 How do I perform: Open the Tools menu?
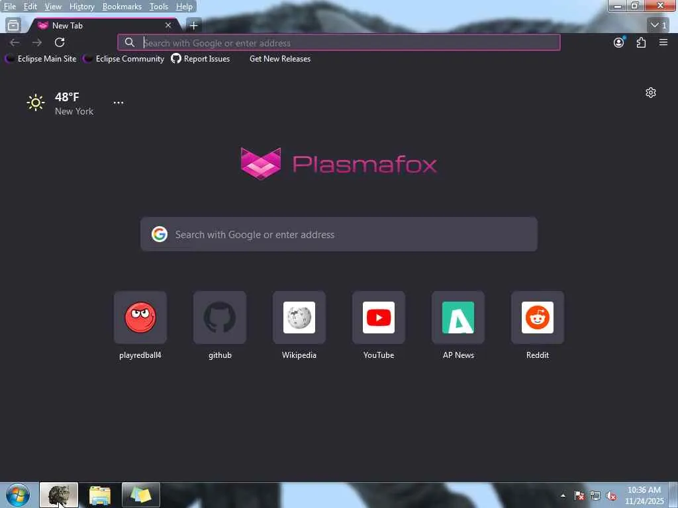tap(158, 7)
